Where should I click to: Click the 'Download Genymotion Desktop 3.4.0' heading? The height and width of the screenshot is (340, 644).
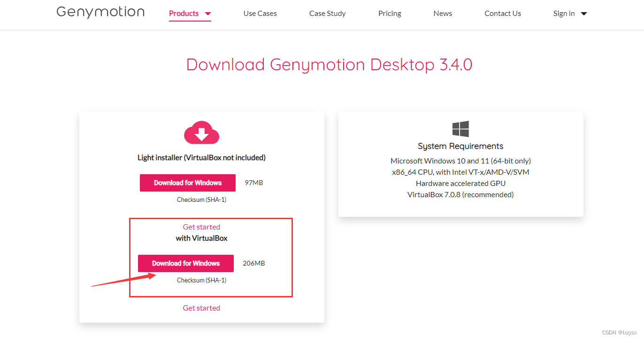[x=329, y=64]
